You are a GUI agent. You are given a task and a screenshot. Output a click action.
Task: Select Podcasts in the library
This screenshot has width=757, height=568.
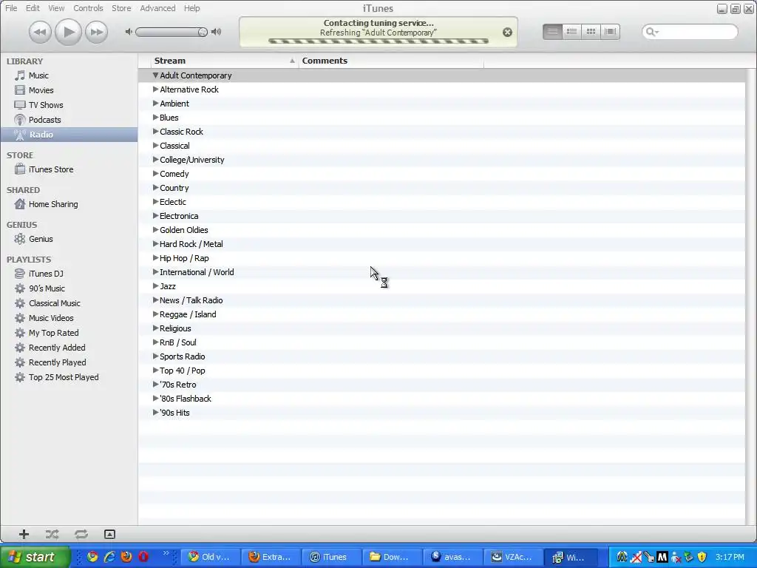pyautogui.click(x=69, y=120)
